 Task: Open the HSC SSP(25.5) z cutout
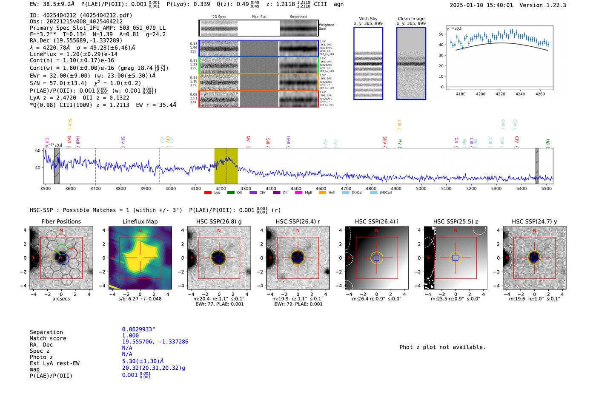[456, 258]
